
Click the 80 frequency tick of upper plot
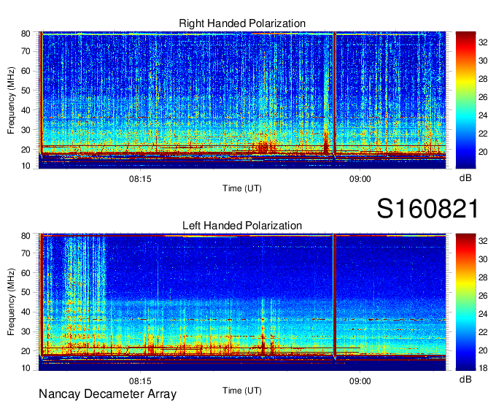coord(26,34)
